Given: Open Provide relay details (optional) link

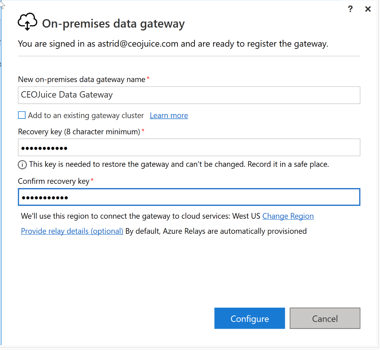Looking at the screenshot, I should click(72, 231).
